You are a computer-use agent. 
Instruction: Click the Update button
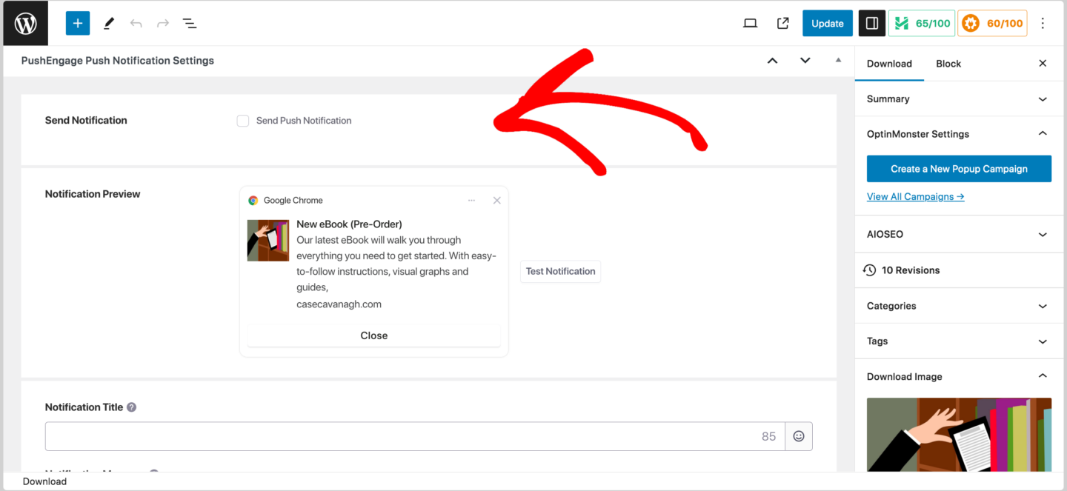(x=827, y=23)
